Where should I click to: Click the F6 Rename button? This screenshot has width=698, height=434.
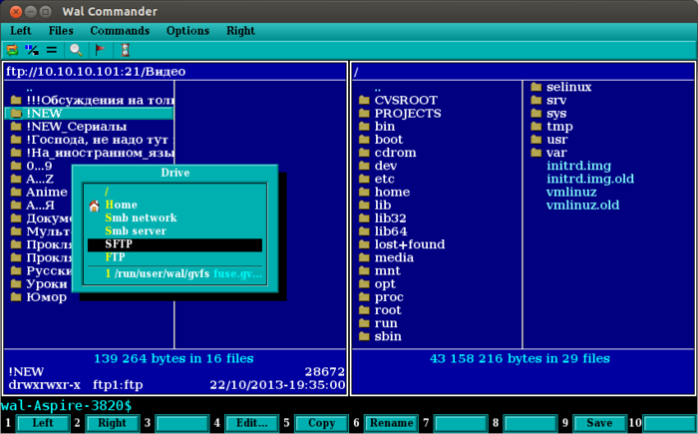[x=391, y=423]
